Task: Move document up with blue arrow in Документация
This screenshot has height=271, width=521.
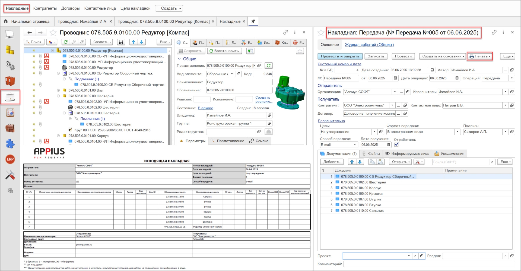Action: (352, 162)
